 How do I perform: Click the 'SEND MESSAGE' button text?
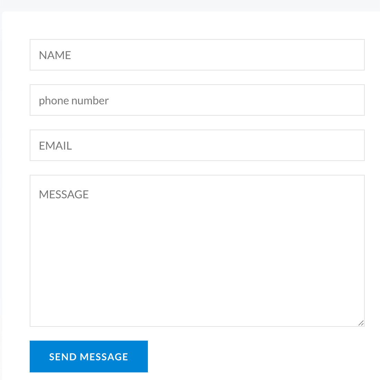(88, 357)
